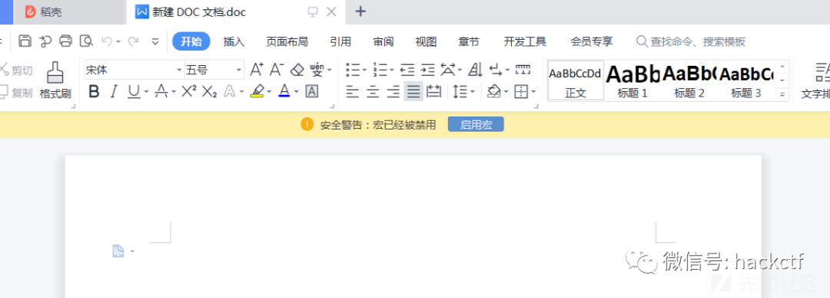The width and height of the screenshot is (830, 298).
Task: Open the borders dropdown arrow
Action: [533, 92]
